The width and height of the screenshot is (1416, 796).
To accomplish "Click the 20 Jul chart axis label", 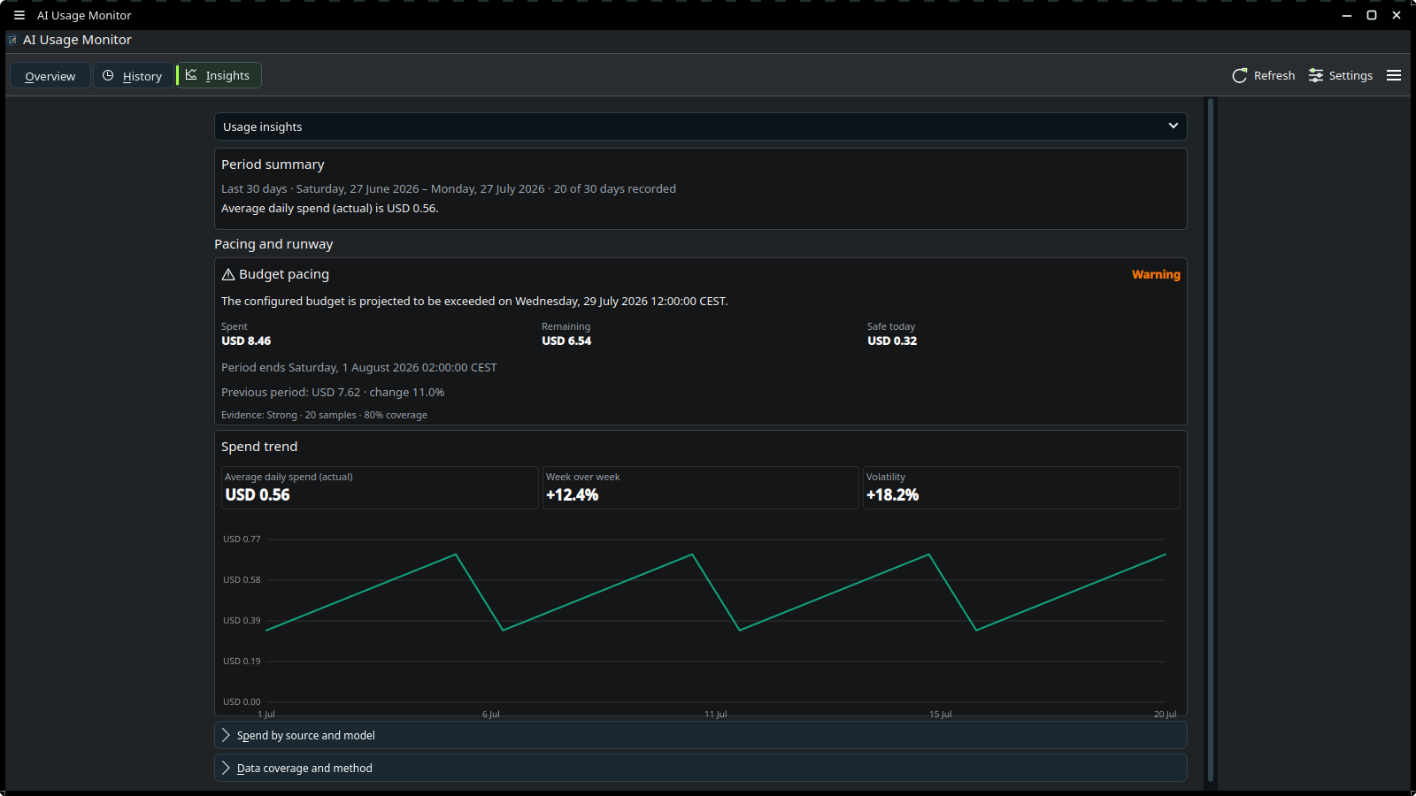I will point(1166,714).
